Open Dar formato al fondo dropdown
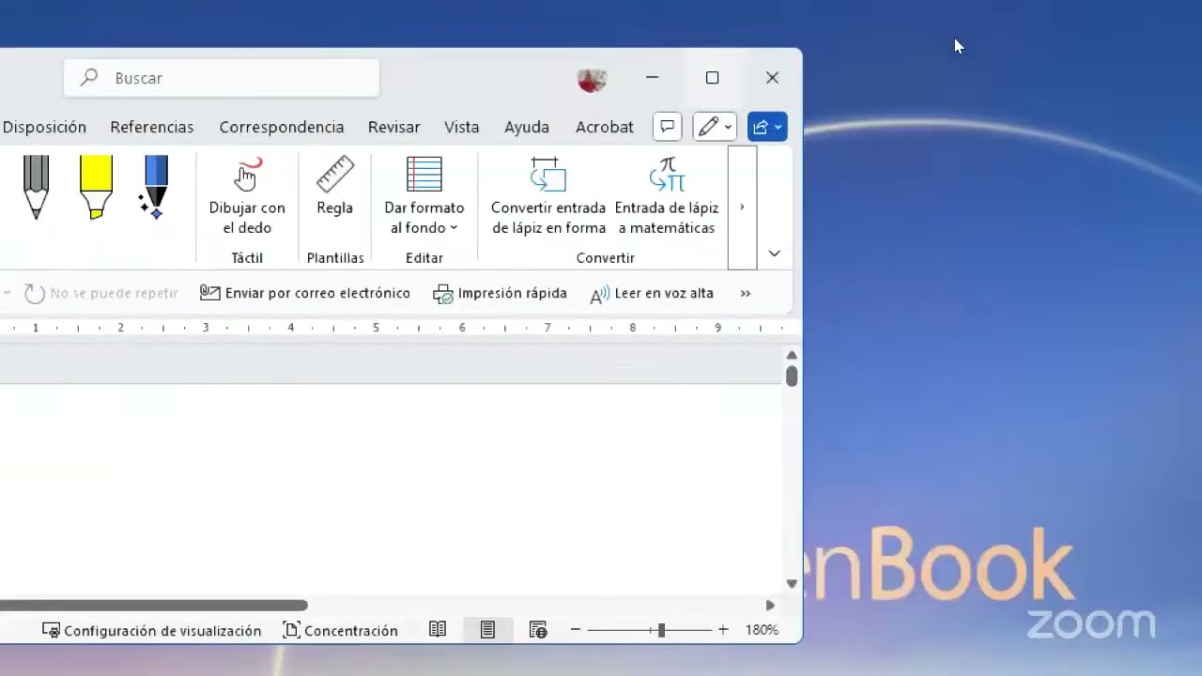Viewport: 1202px width, 676px height. click(424, 197)
